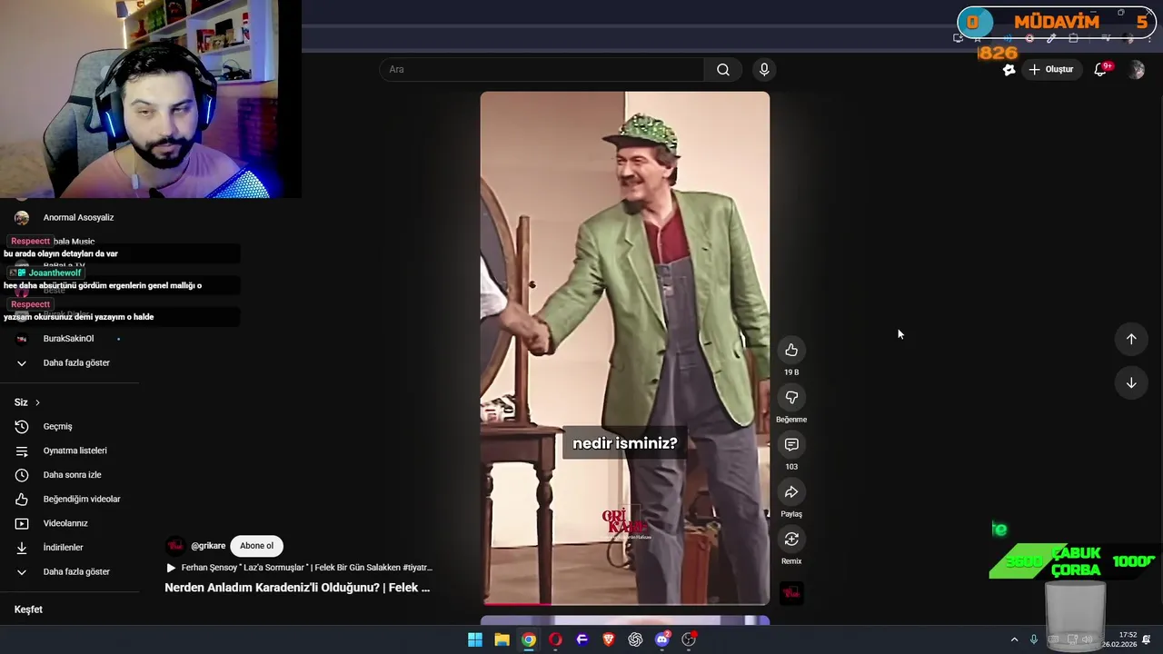Switch to Chrome in the taskbar

[529, 639]
